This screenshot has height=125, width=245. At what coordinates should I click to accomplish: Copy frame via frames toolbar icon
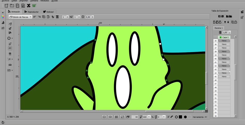44,17
